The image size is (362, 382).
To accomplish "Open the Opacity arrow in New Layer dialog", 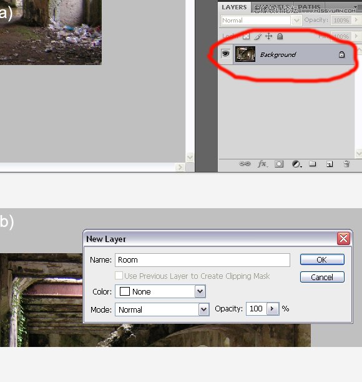I will click(x=273, y=309).
